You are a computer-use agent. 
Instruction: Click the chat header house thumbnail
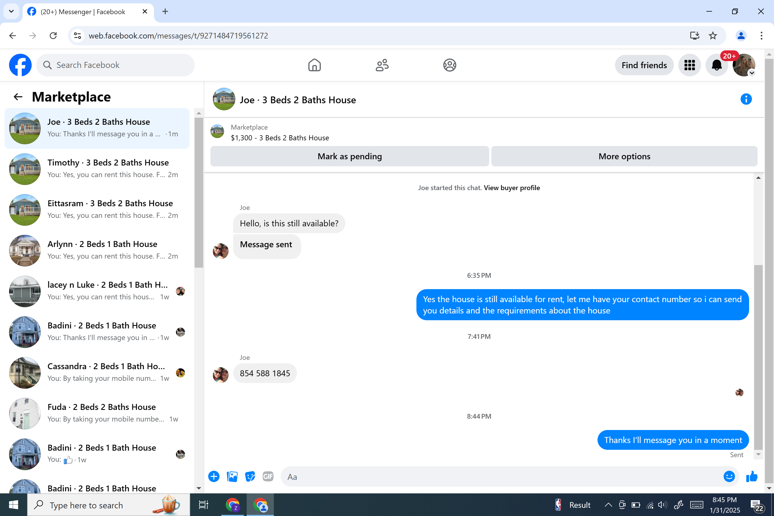pyautogui.click(x=224, y=99)
